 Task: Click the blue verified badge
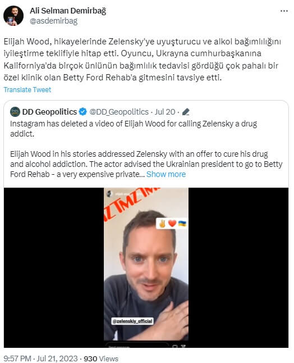click(82, 112)
